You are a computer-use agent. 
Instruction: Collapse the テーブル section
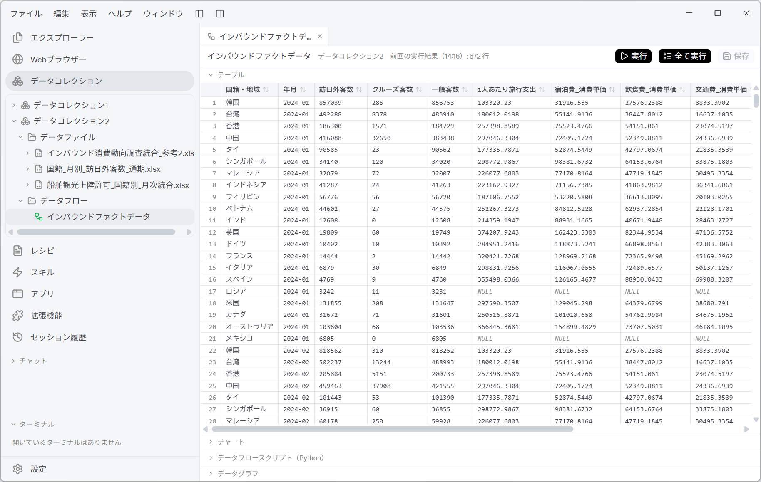(x=211, y=75)
